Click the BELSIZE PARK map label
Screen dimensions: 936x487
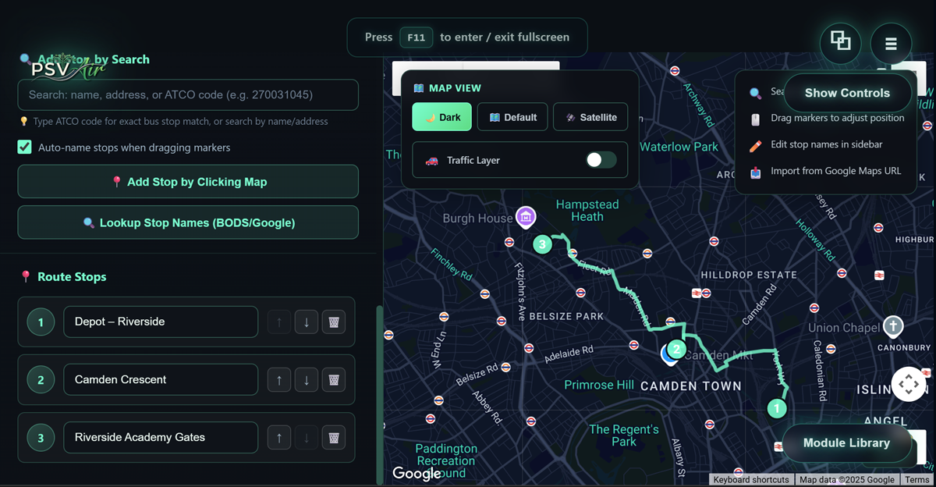(x=566, y=317)
